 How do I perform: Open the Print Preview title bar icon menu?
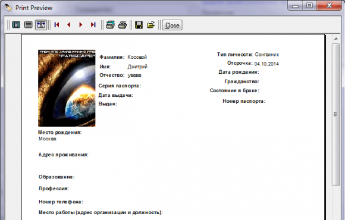[x=8, y=8]
